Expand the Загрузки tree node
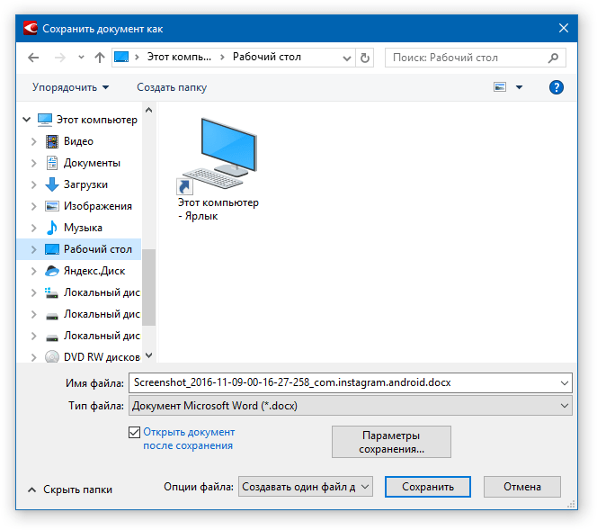Screen dimensions: 597x530 [x=34, y=184]
